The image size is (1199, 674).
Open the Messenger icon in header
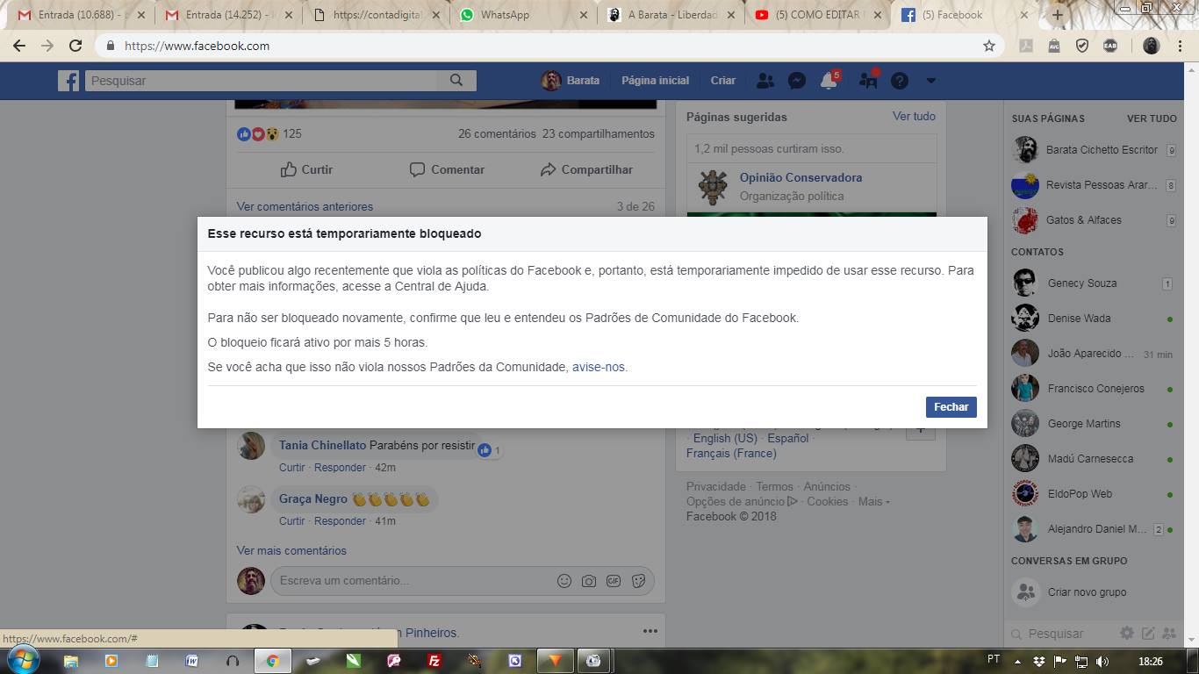click(x=797, y=81)
